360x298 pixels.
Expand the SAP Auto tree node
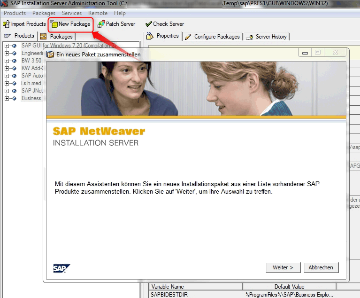pyautogui.click(x=7, y=76)
